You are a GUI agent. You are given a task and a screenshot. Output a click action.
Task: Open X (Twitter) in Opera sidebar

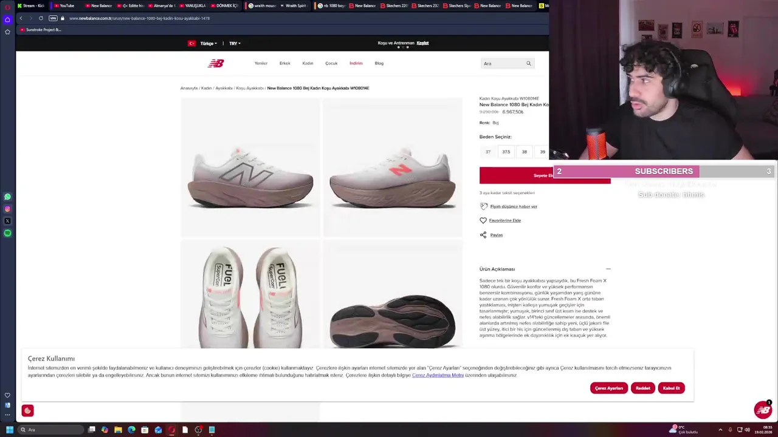[7, 221]
